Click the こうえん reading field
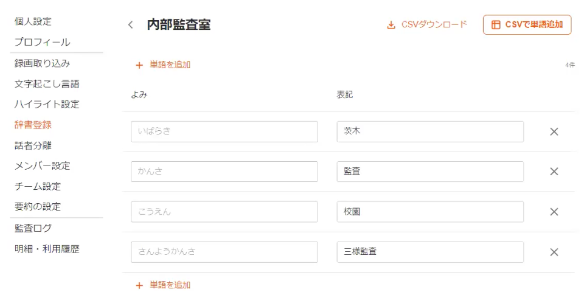 tap(224, 212)
